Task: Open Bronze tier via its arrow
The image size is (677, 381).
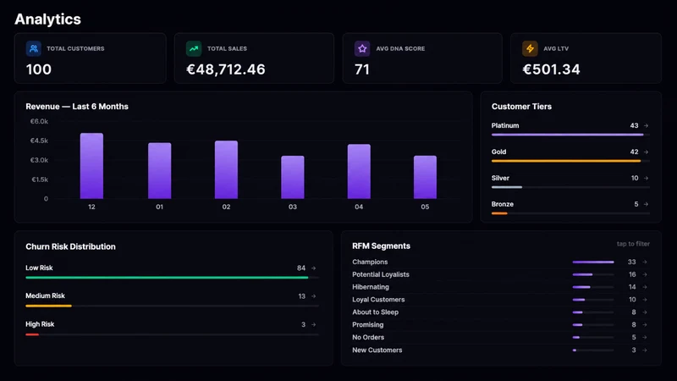Action: pos(646,204)
